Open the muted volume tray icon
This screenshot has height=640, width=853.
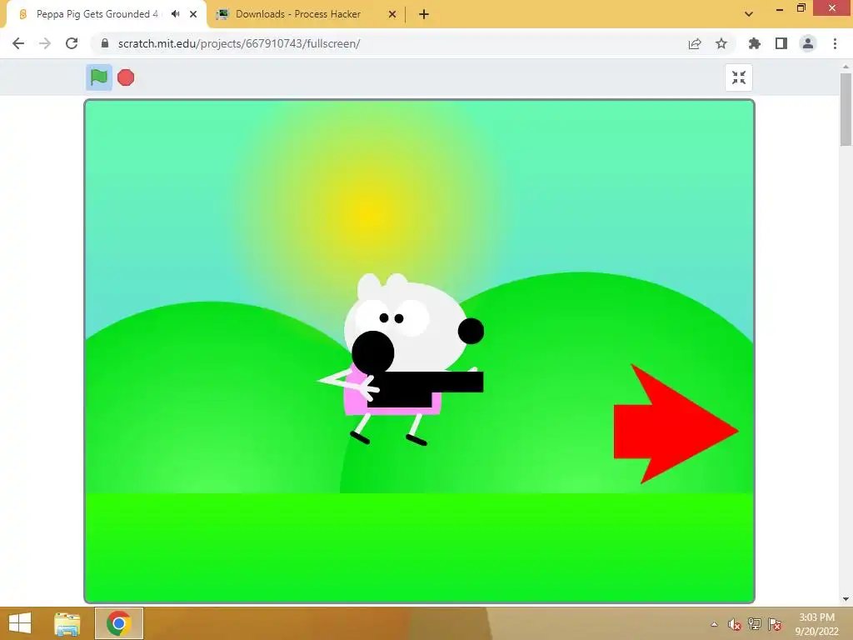(x=735, y=624)
